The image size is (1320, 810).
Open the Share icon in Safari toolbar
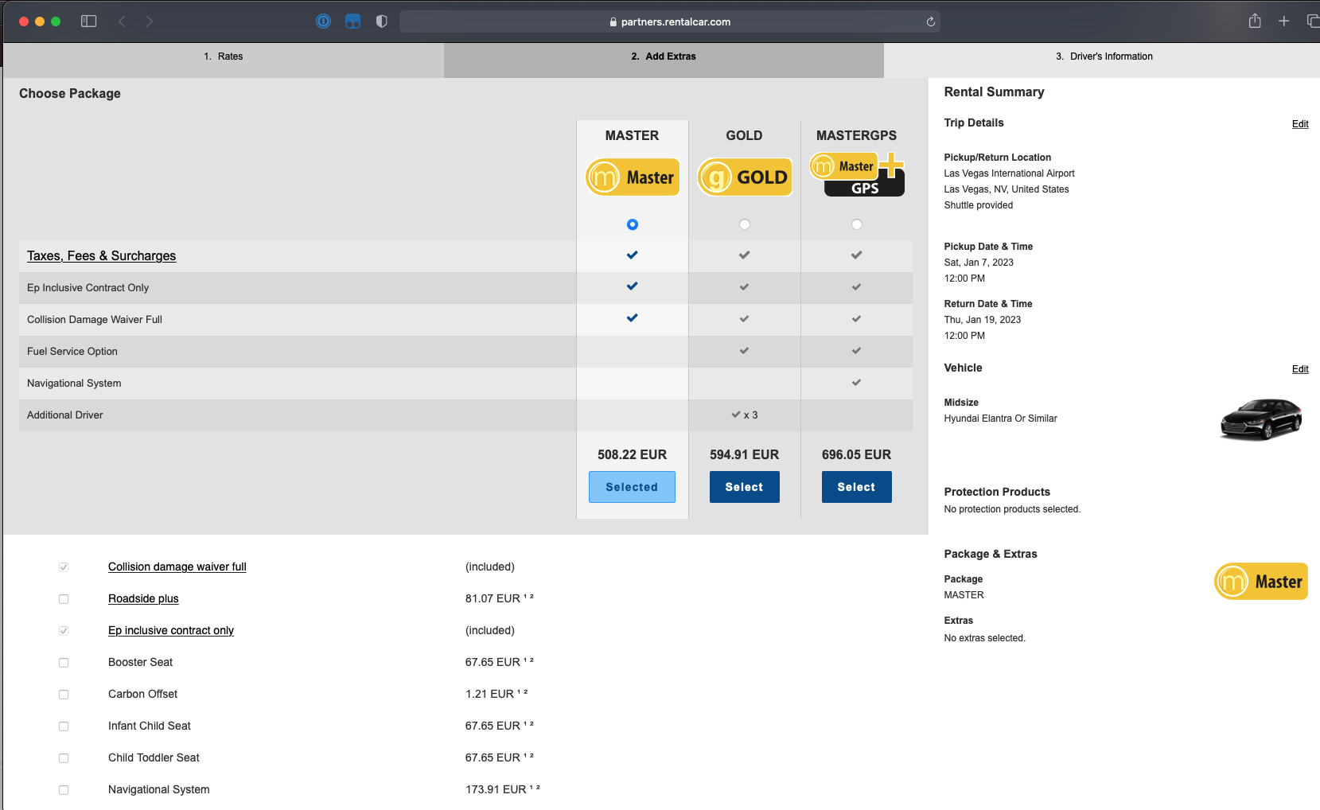pos(1255,21)
